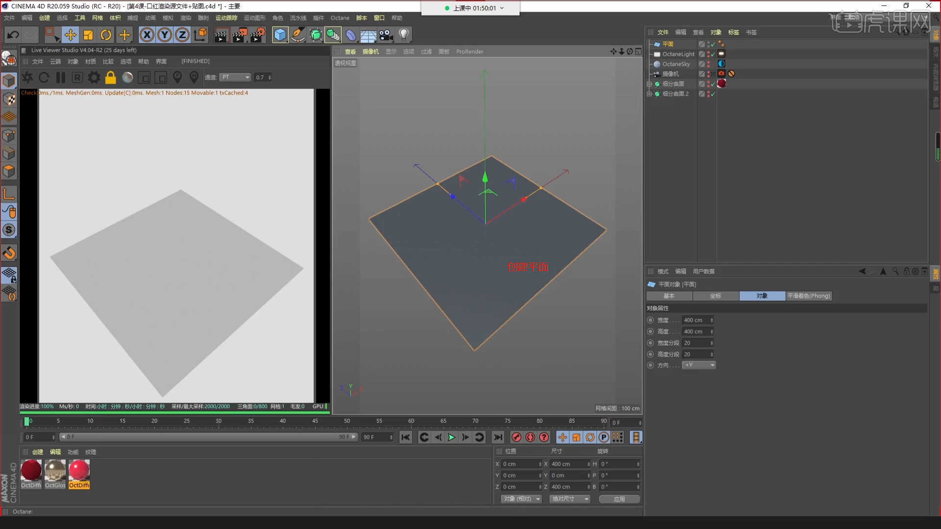This screenshot has width=941, height=529.
Task: Select the 平面 object in tree
Action: tap(668, 44)
